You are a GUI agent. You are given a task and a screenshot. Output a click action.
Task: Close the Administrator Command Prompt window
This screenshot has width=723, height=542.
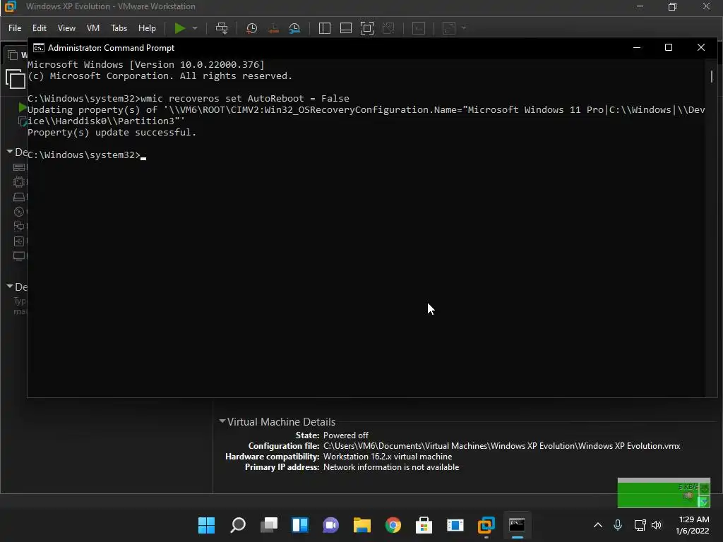click(701, 47)
